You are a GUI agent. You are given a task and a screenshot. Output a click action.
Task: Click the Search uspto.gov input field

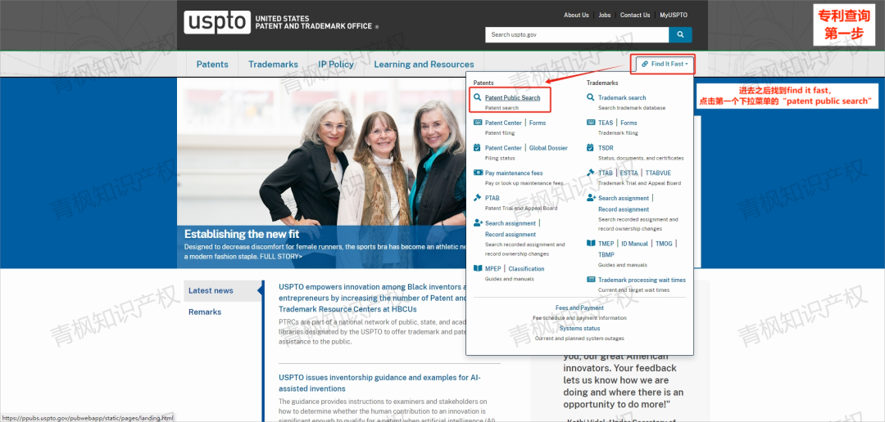click(x=577, y=34)
